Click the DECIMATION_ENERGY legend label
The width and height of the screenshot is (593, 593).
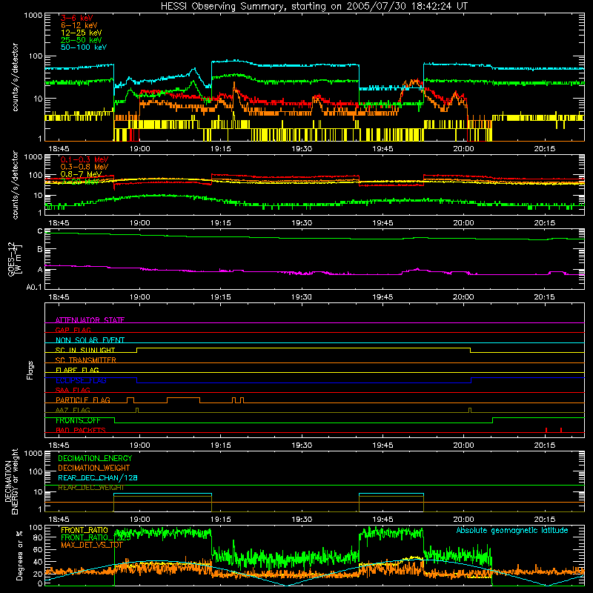coord(95,458)
